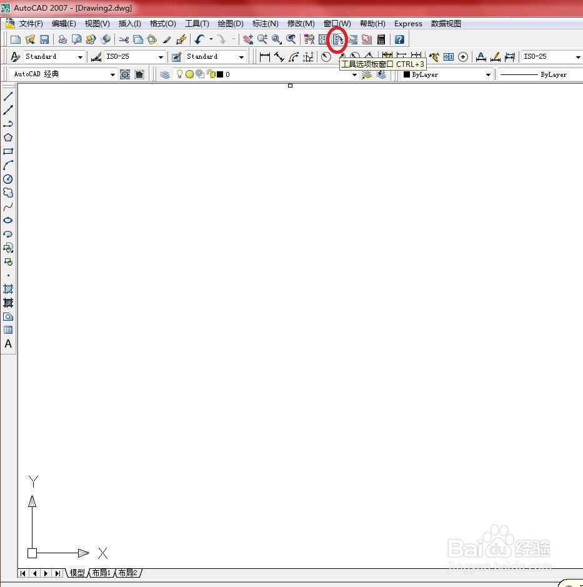Open the 修改(M) menu
This screenshot has height=587, width=583.
301,24
